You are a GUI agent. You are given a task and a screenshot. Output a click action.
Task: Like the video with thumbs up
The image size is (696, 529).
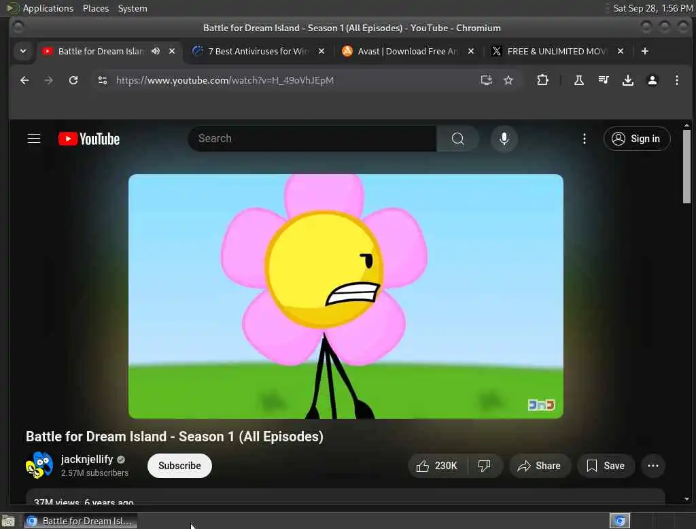pos(437,466)
